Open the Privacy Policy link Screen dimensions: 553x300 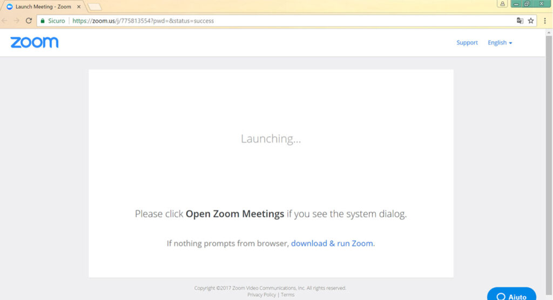[261, 295]
